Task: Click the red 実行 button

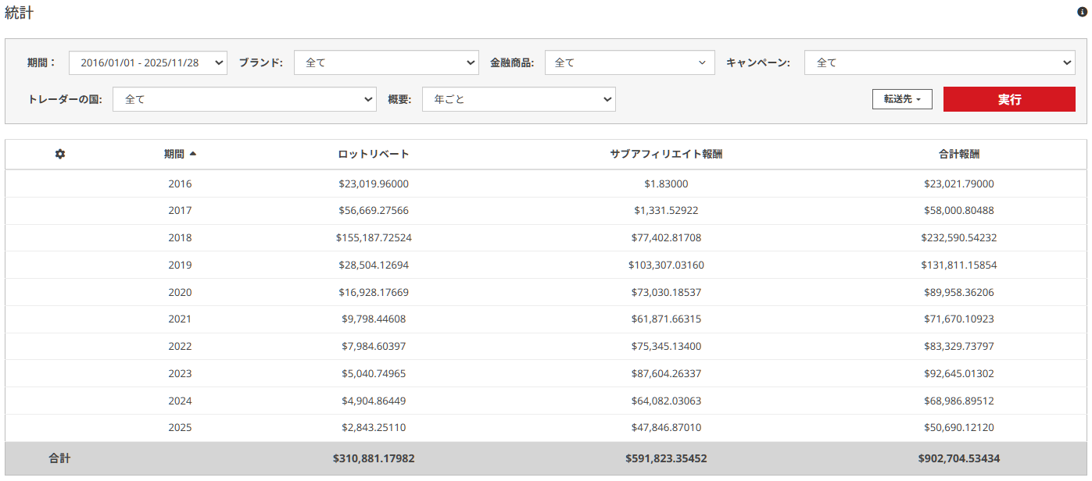Action: (x=1008, y=99)
